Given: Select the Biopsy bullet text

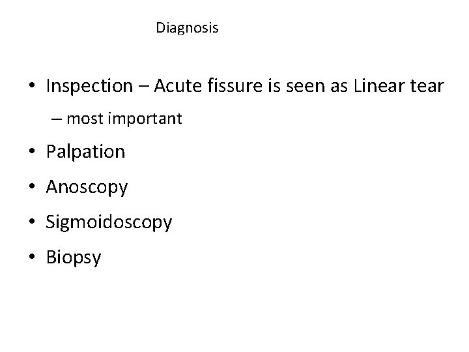Looking at the screenshot, I should pos(74,258).
